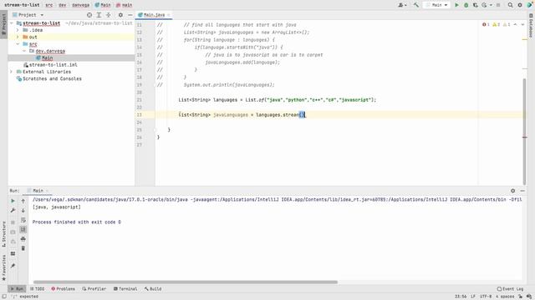
Task: Click Select Opened File target icon
Action: [89, 15]
